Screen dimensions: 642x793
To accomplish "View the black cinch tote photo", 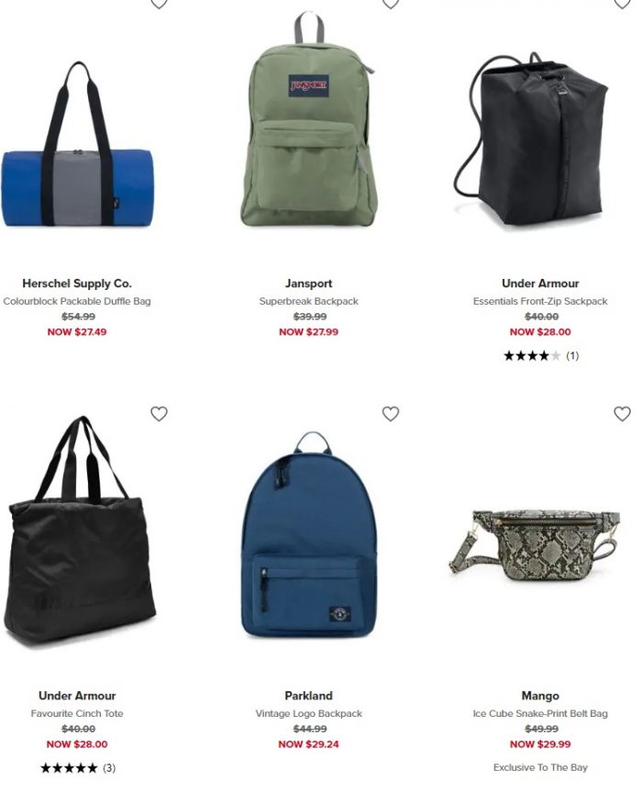I will [80, 533].
